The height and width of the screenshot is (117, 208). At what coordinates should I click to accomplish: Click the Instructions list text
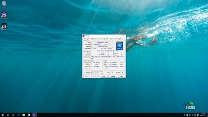[x=108, y=58]
